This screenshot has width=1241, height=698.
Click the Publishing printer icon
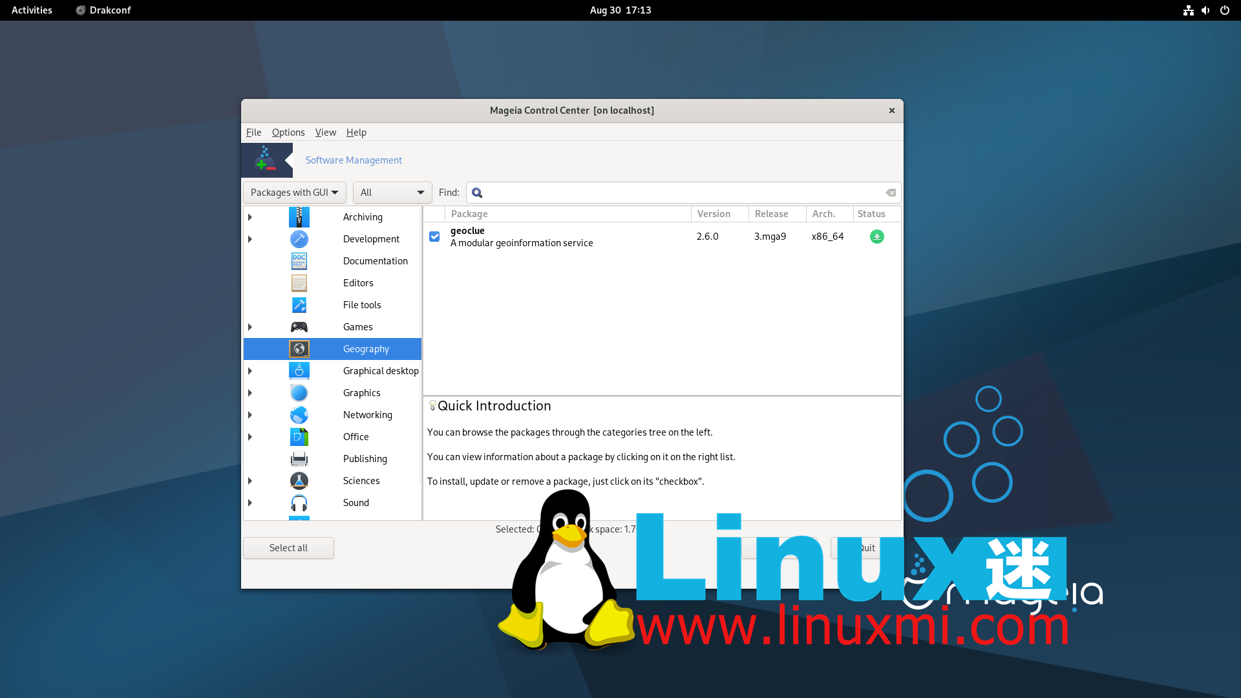coord(299,459)
